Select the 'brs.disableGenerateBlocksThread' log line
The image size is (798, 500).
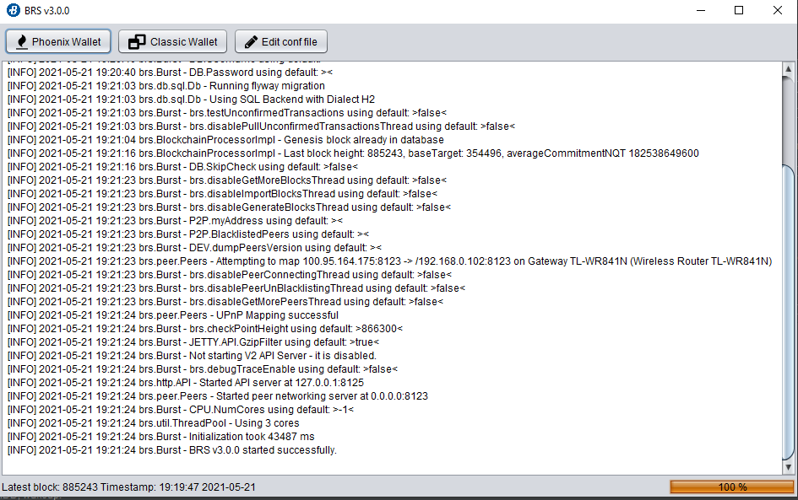[229, 207]
